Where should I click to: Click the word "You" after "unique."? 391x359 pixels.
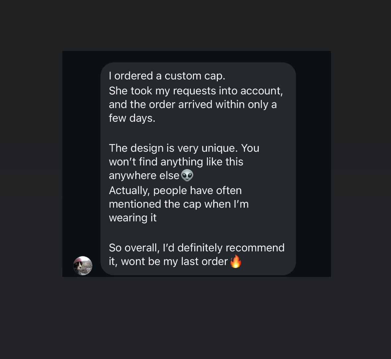click(x=250, y=148)
